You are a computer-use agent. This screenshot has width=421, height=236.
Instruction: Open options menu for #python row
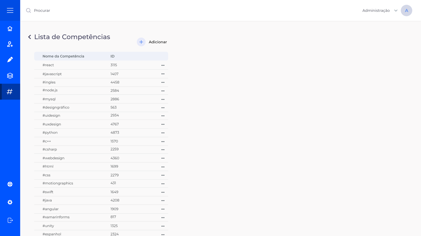(163, 133)
